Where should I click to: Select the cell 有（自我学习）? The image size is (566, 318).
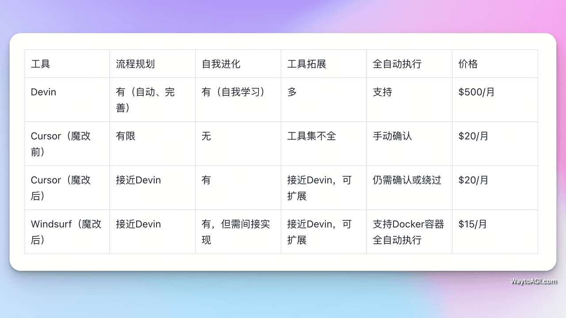[x=238, y=100]
